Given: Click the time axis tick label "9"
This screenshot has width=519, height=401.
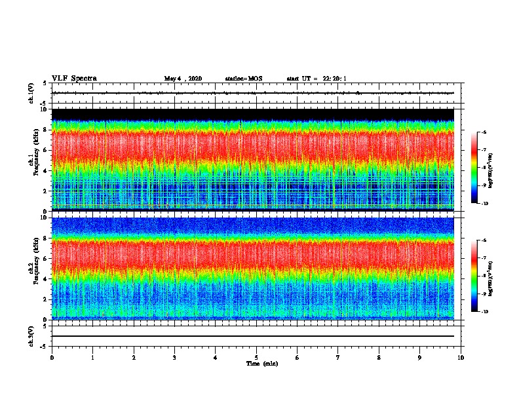Looking at the screenshot, I should click(419, 358).
